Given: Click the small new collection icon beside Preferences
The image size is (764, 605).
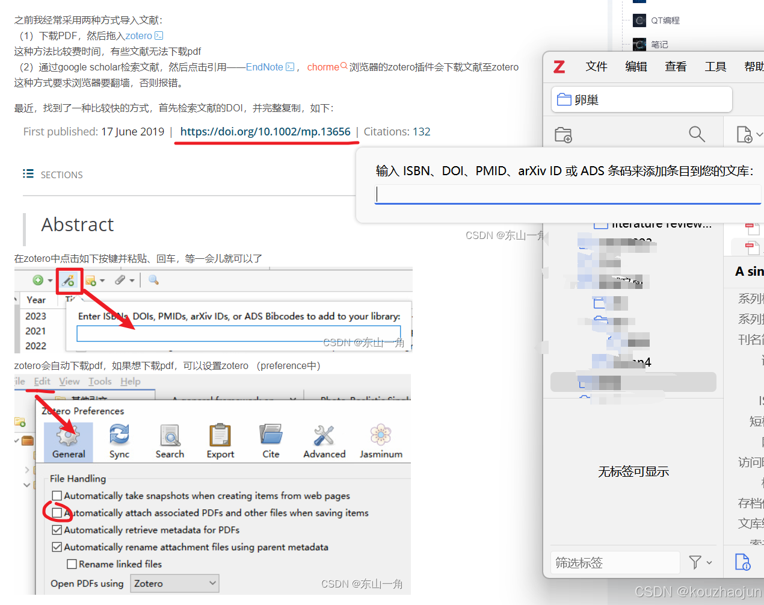Looking at the screenshot, I should click(20, 422).
